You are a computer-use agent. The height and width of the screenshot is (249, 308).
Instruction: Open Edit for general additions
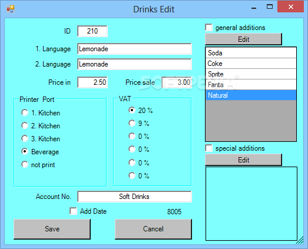click(x=244, y=39)
